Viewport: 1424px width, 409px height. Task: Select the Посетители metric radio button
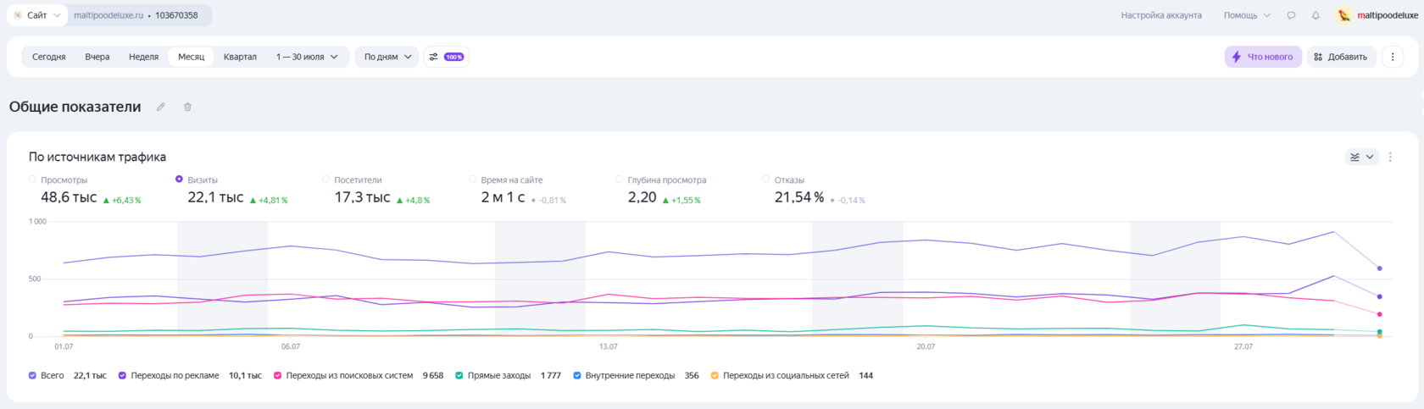326,180
